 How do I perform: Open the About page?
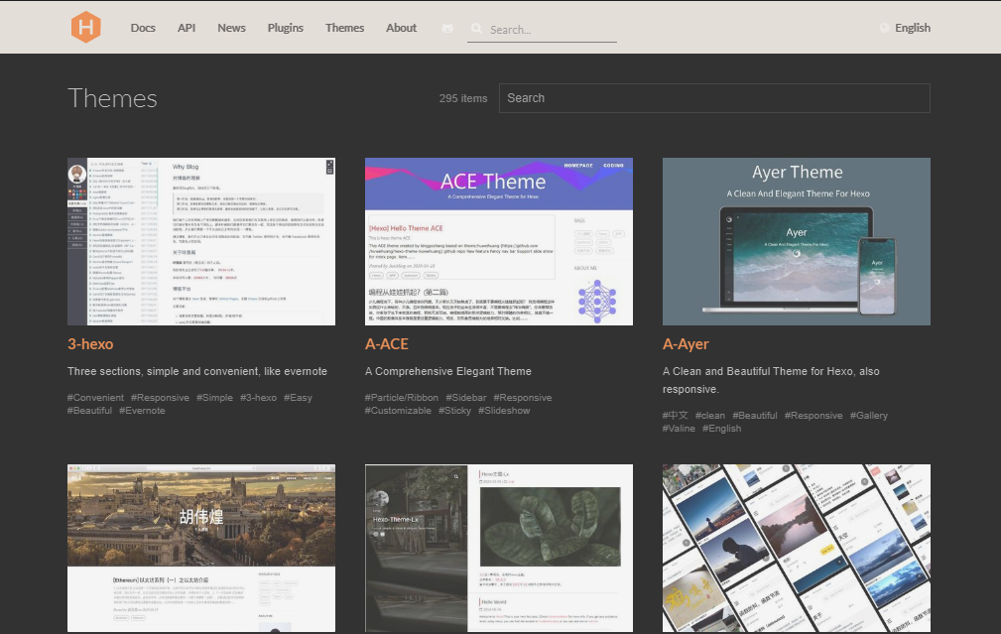pos(401,28)
